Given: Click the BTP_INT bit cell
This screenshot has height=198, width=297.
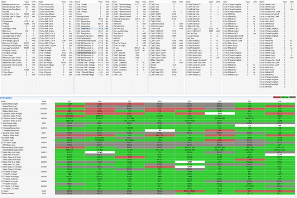Looking at the screenshot, I should [70, 116].
